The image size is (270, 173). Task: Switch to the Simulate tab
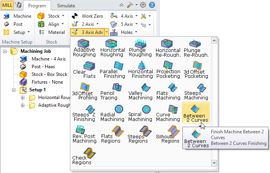click(x=66, y=6)
